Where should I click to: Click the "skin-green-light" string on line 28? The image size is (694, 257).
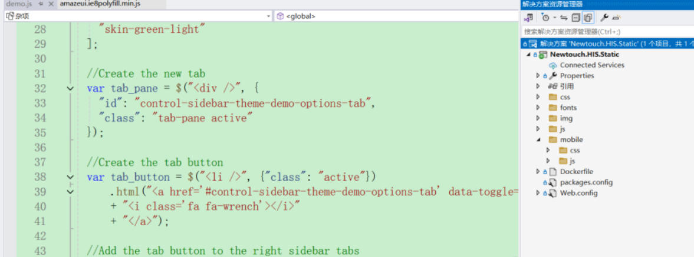pos(152,29)
